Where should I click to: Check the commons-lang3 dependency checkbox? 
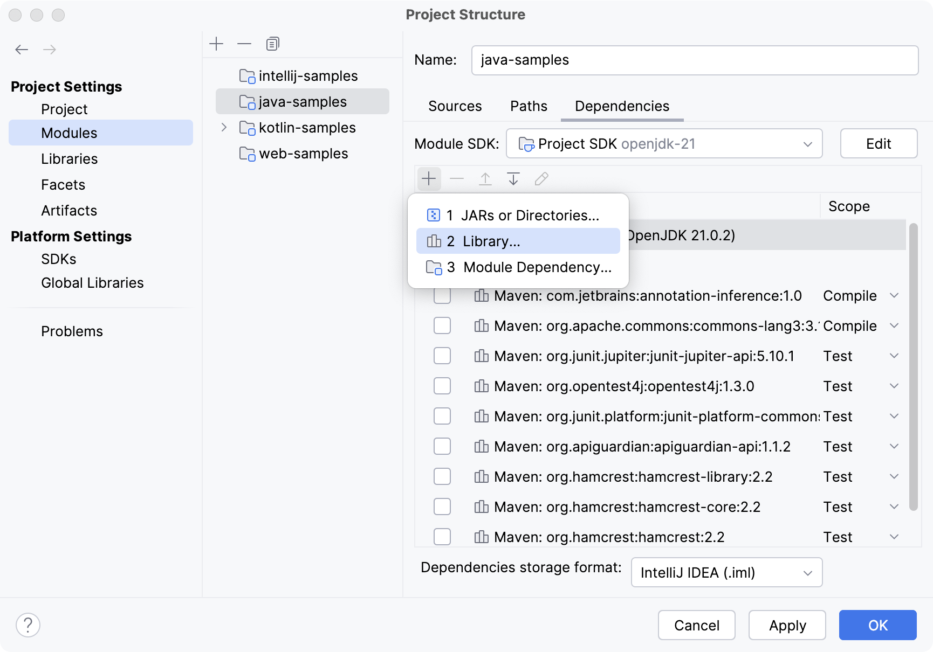pyautogui.click(x=442, y=325)
